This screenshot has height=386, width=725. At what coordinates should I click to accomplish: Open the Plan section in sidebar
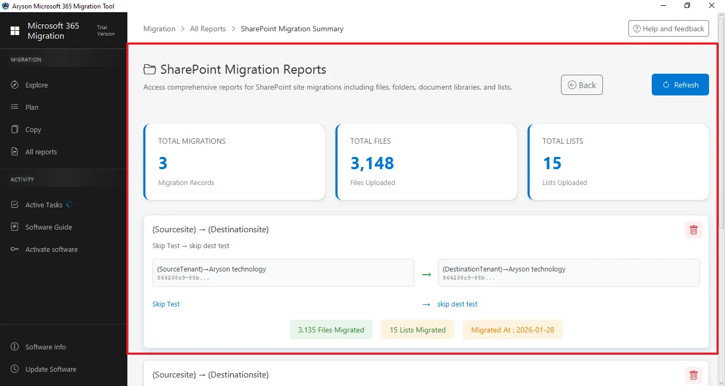[32, 107]
